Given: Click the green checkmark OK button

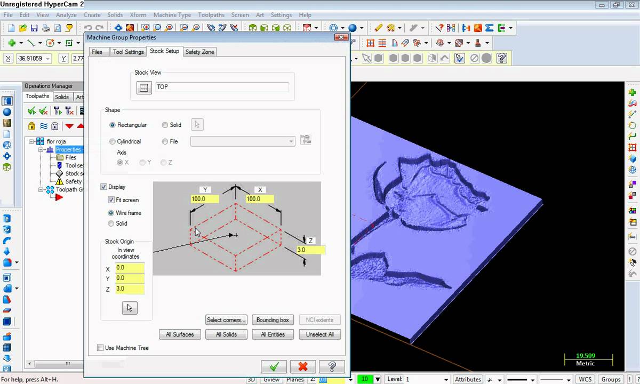Looking at the screenshot, I should point(274,366).
